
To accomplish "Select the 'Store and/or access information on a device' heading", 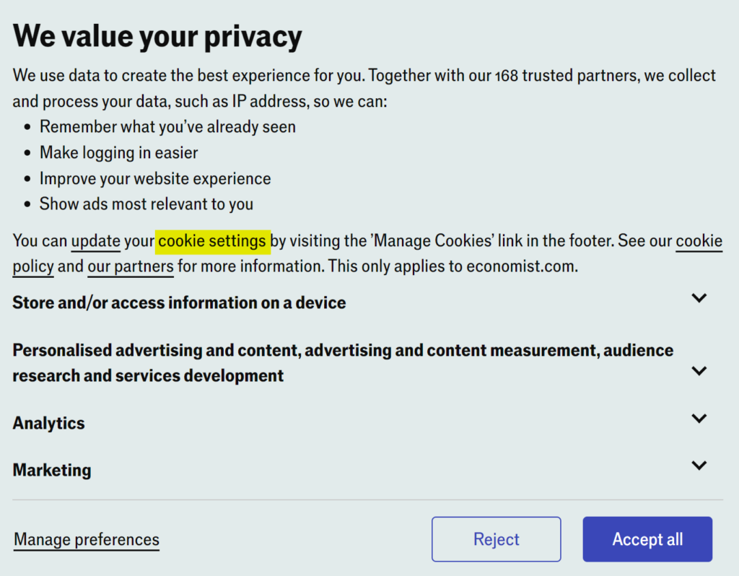I will coord(179,302).
